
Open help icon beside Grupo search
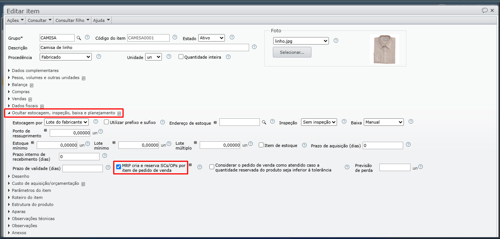pos(87,37)
